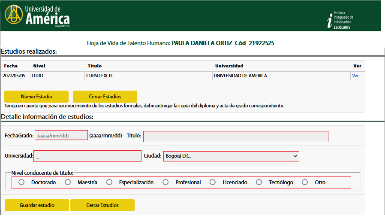Click the Título column header

pos(95,66)
